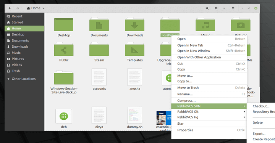Select Home in the sidebar

24,28
